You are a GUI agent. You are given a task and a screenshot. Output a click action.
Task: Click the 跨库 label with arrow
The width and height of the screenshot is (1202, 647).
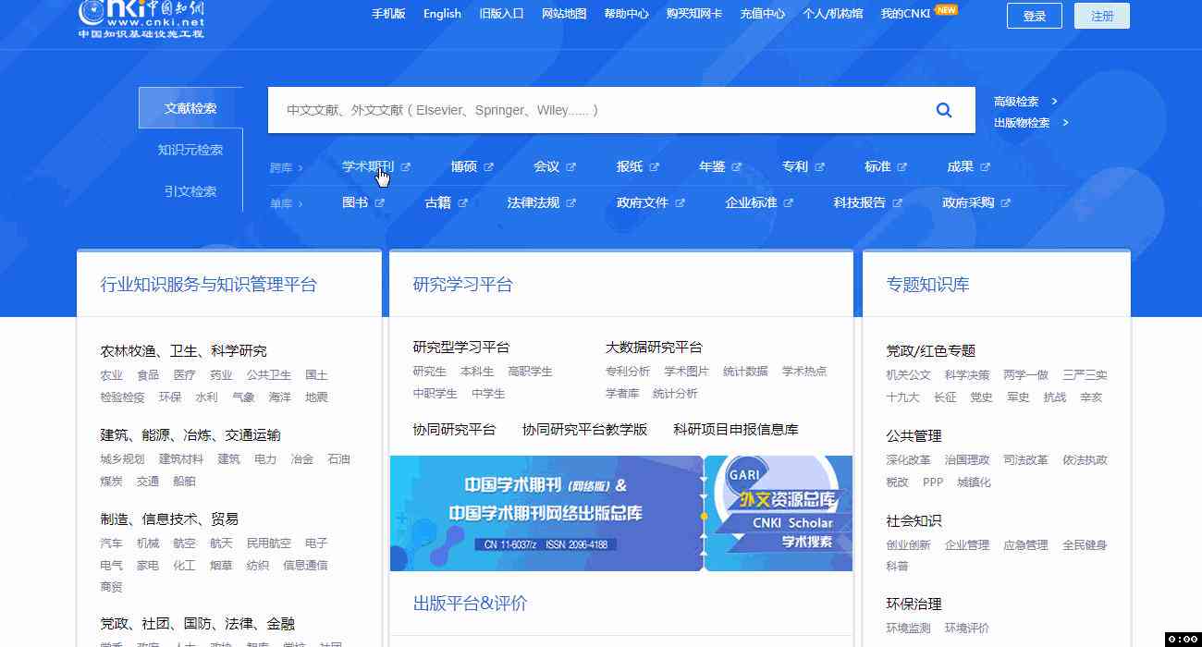coord(287,168)
